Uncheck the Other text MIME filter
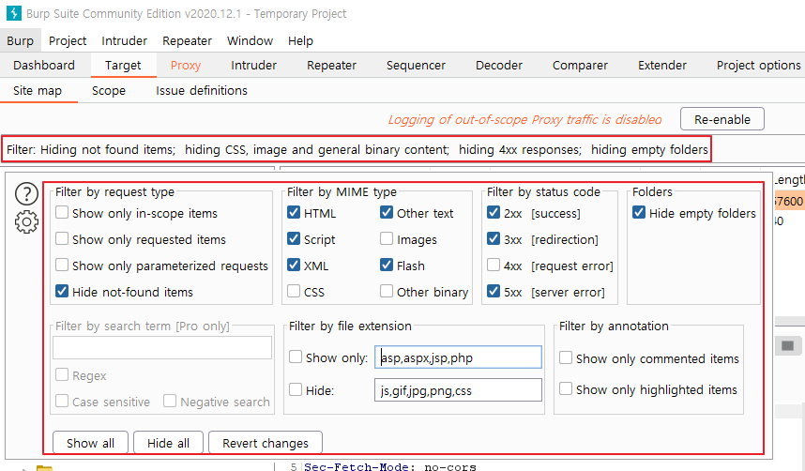Image resolution: width=805 pixels, height=471 pixels. coord(387,213)
